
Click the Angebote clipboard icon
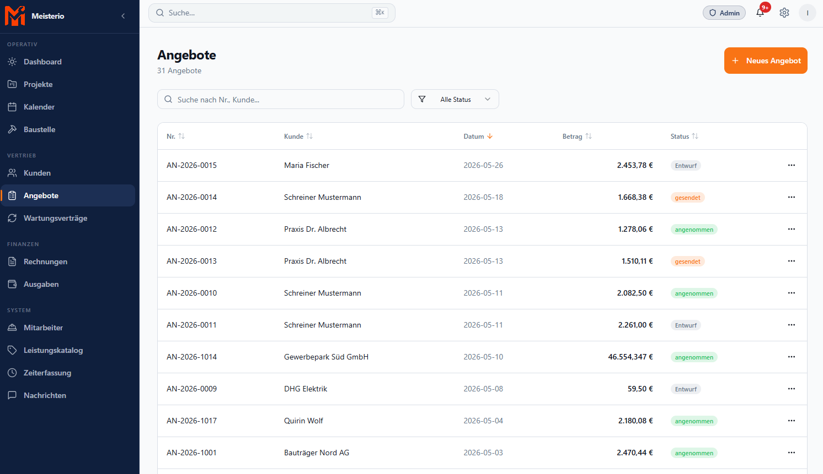pos(12,195)
